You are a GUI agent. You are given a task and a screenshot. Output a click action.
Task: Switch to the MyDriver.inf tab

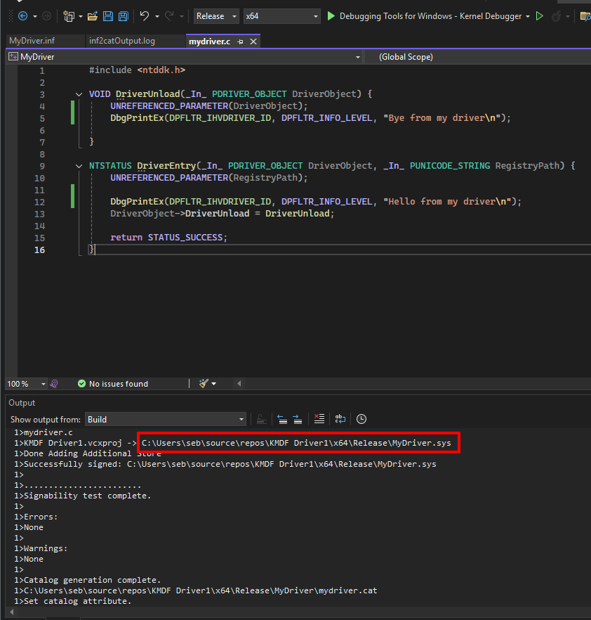(32, 41)
